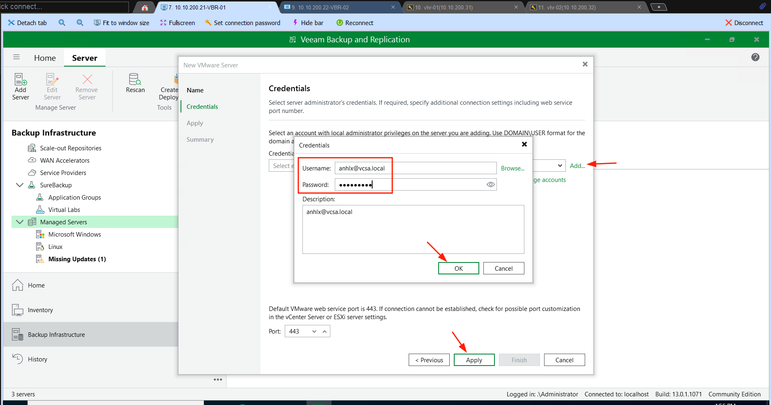The width and height of the screenshot is (771, 405).
Task: Click the Inventory icon in navigation
Action: click(x=18, y=310)
